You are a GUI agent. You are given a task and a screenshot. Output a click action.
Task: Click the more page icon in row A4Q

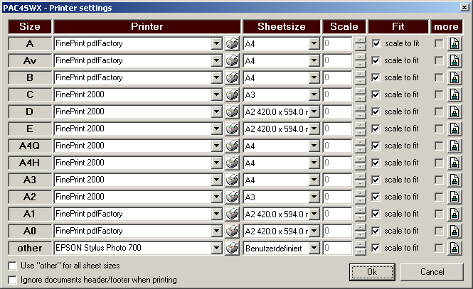(x=455, y=146)
